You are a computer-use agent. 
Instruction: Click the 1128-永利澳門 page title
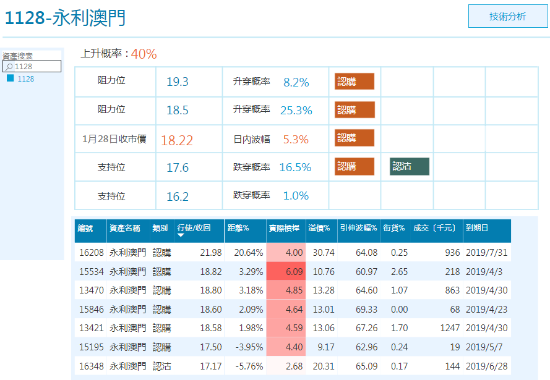(x=65, y=17)
